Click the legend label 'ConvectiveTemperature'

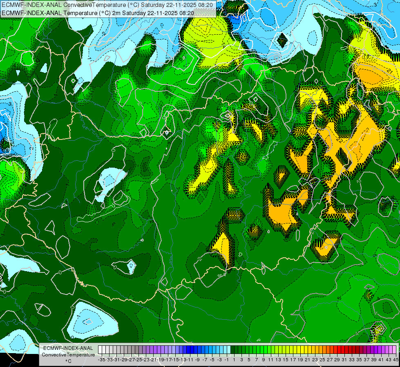[x=68, y=355]
